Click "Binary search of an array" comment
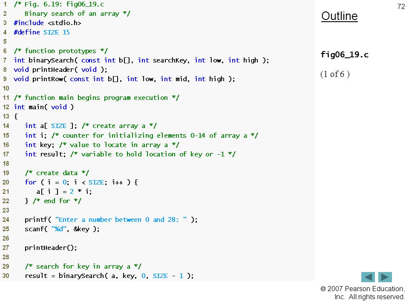 click(x=78, y=14)
